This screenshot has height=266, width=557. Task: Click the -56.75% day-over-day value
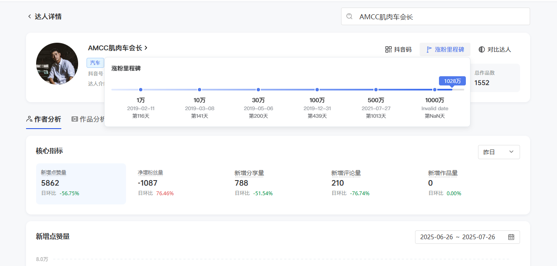pyautogui.click(x=69, y=194)
